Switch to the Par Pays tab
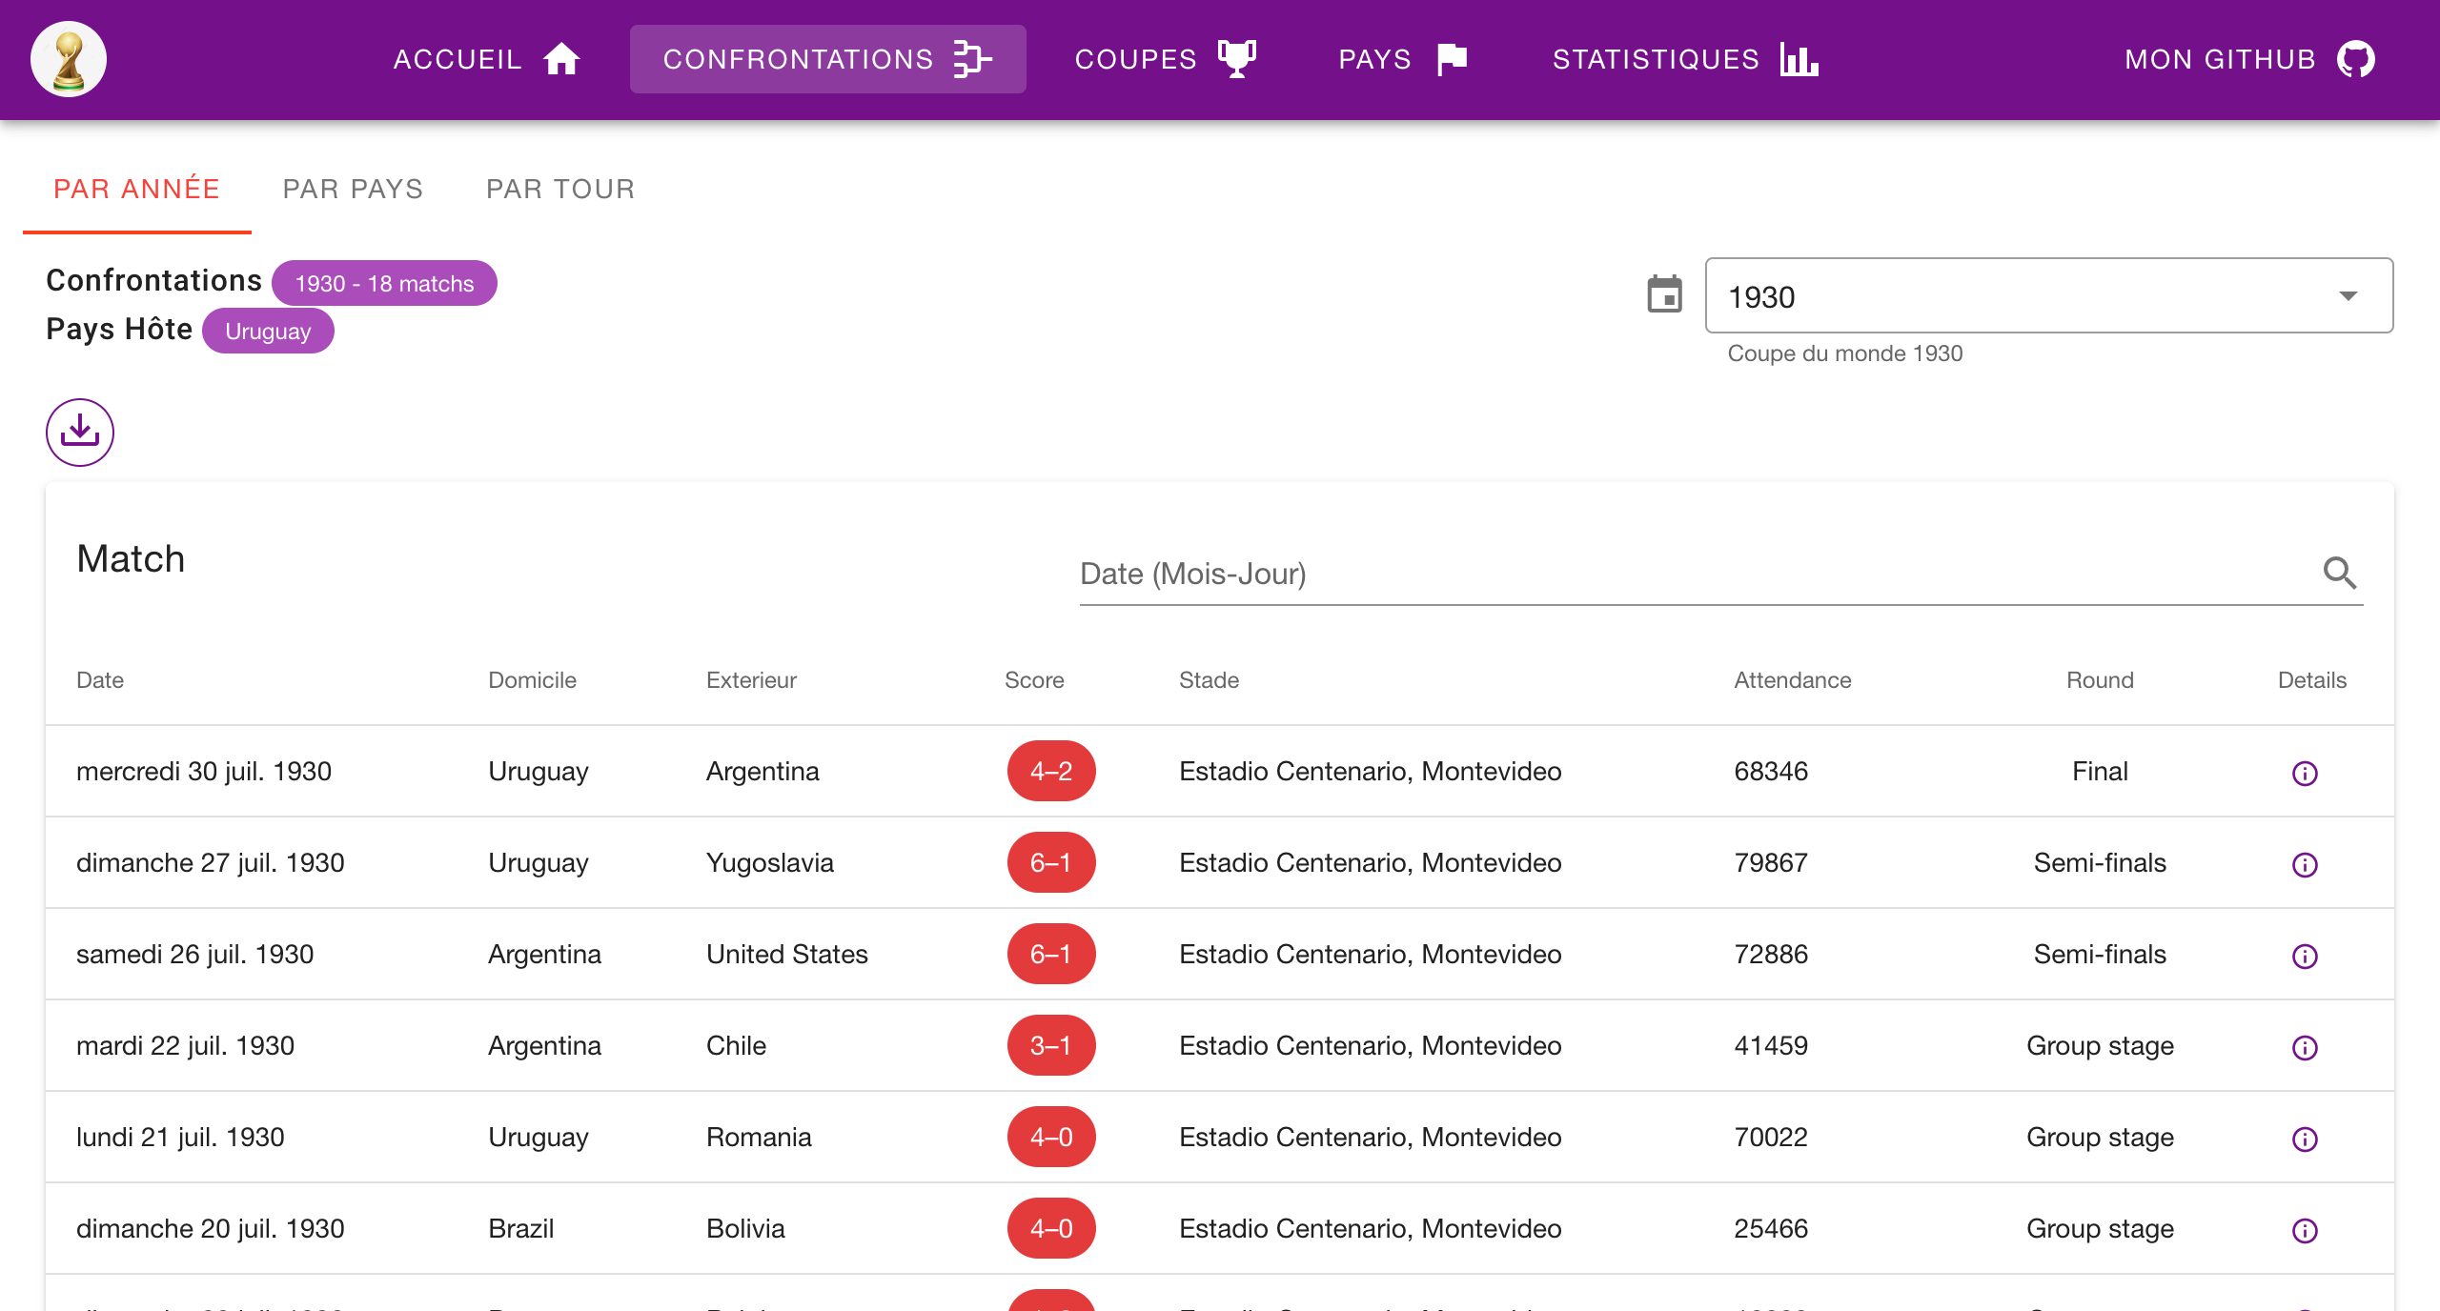This screenshot has width=2440, height=1311. 353,189
